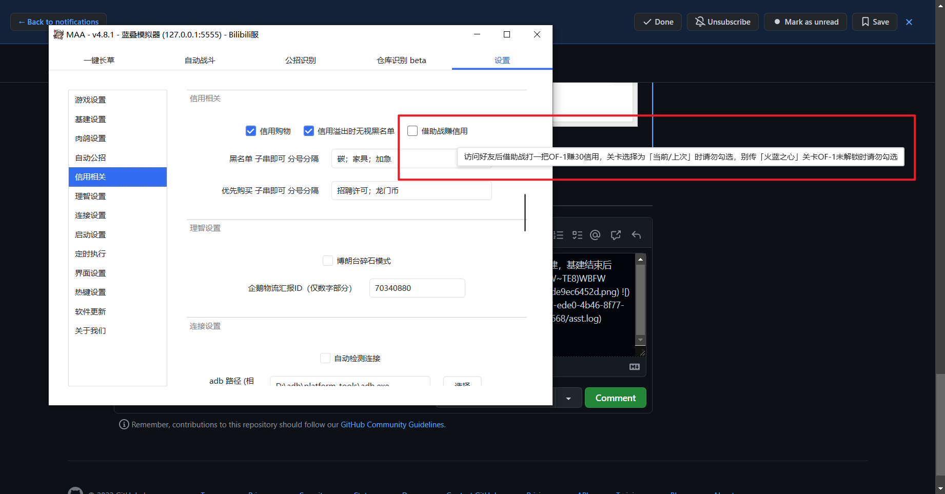Click the green Comment button

point(615,398)
